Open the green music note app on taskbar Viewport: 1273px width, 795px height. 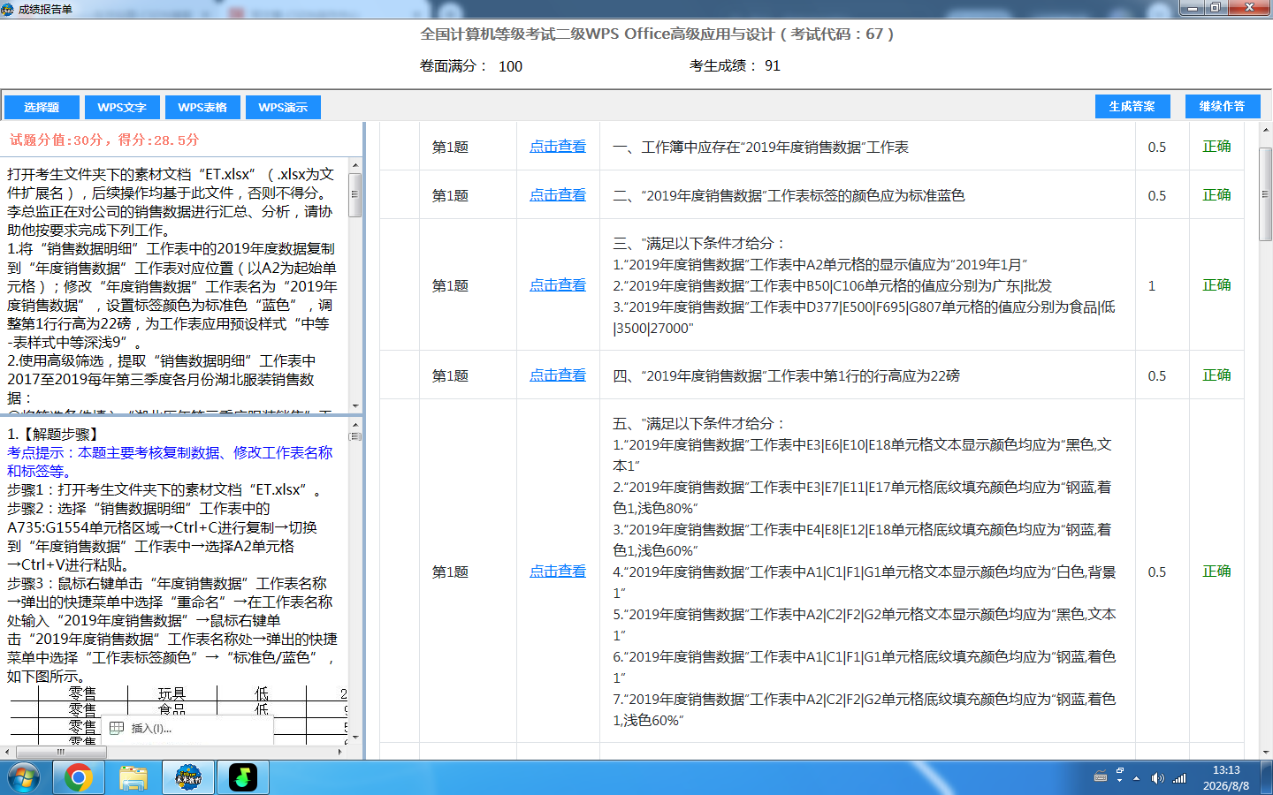(243, 778)
